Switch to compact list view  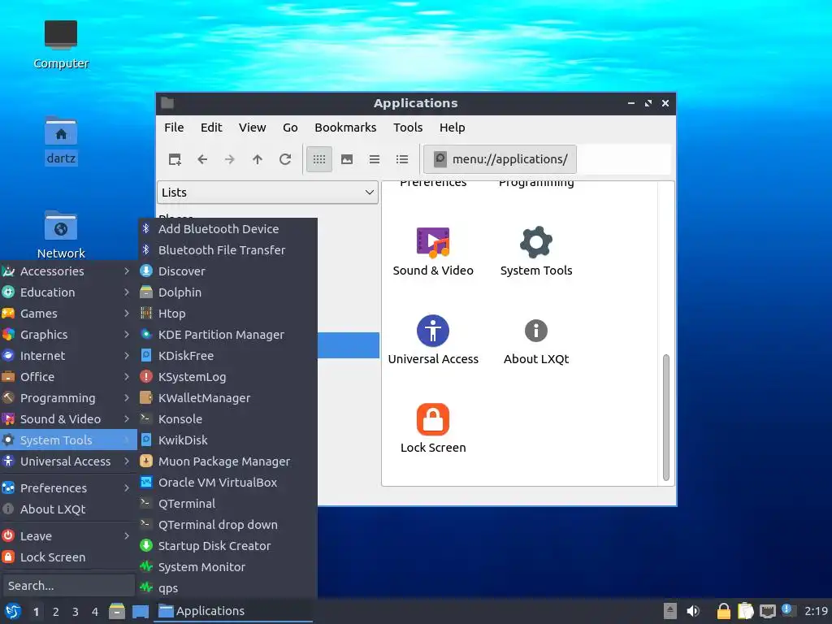coord(375,159)
